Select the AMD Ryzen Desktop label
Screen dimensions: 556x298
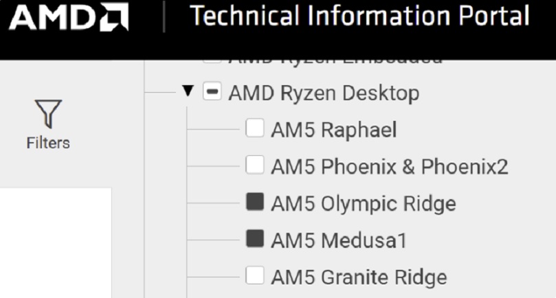(x=324, y=93)
